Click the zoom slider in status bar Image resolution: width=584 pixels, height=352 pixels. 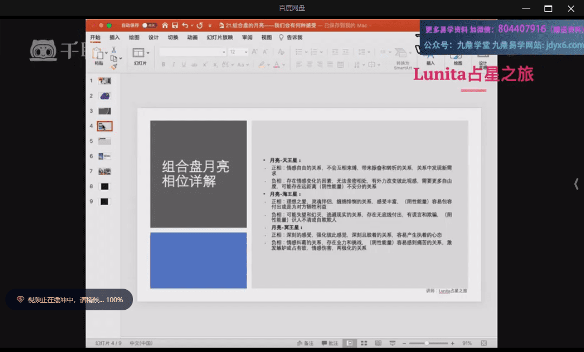[427, 343]
